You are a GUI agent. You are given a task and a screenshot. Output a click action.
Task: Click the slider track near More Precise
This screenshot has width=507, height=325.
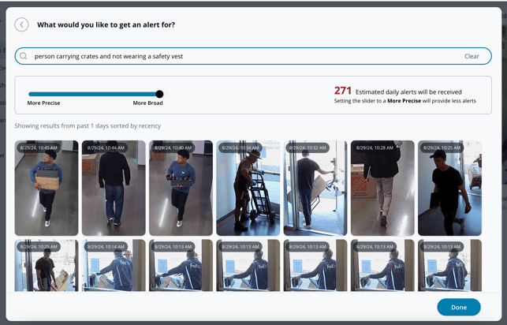tap(39, 94)
